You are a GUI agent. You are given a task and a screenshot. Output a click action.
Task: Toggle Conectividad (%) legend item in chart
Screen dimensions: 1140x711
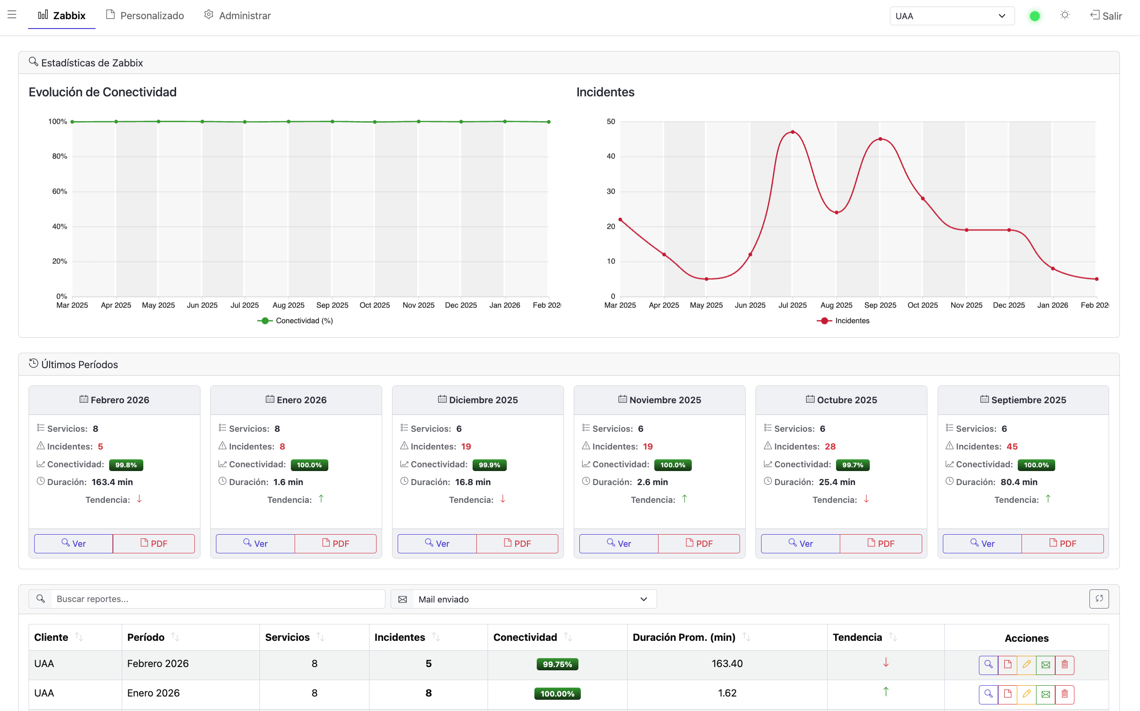[295, 321]
